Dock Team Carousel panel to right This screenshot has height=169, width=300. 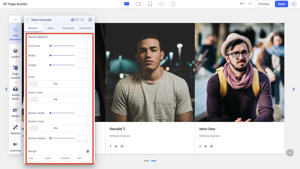82,20
